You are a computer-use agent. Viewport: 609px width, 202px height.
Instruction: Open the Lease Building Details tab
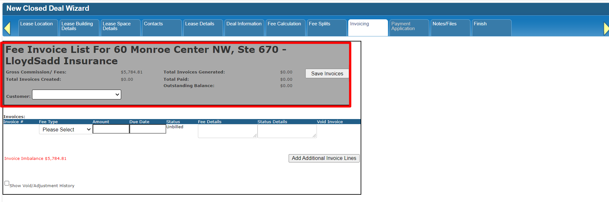coord(79,27)
